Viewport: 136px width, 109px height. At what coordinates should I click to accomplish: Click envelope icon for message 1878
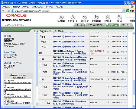click(x=46, y=72)
